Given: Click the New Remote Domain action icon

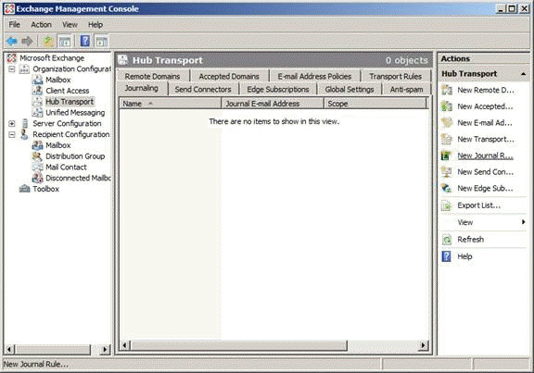Looking at the screenshot, I should pyautogui.click(x=447, y=90).
